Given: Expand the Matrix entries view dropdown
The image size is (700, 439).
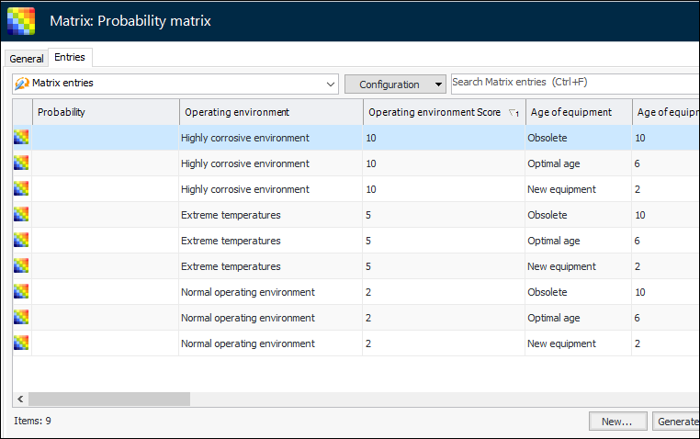Looking at the screenshot, I should [331, 84].
